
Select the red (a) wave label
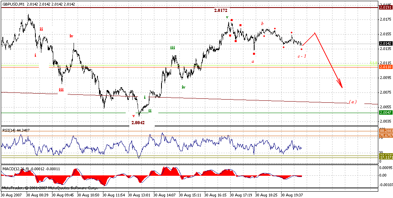click(x=352, y=102)
